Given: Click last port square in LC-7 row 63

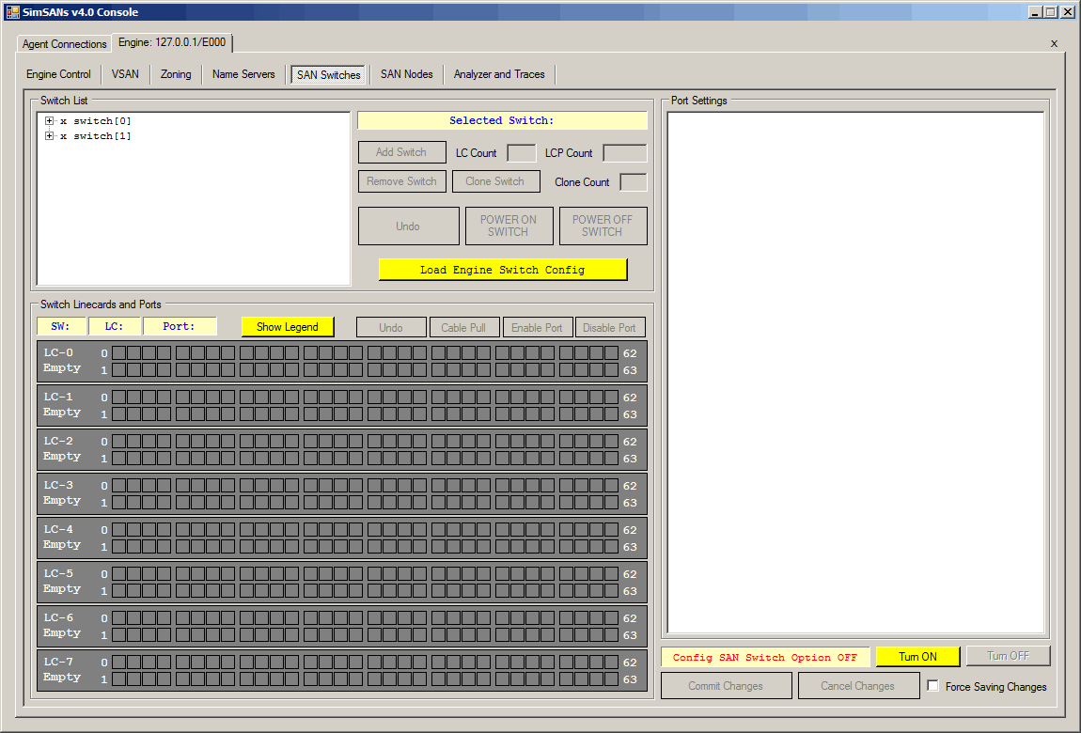Looking at the screenshot, I should click(611, 678).
